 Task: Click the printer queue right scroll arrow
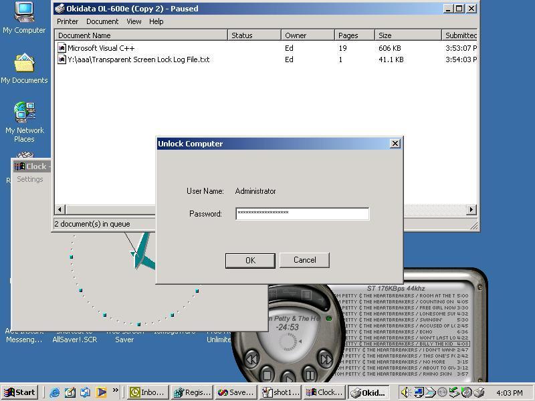click(471, 209)
